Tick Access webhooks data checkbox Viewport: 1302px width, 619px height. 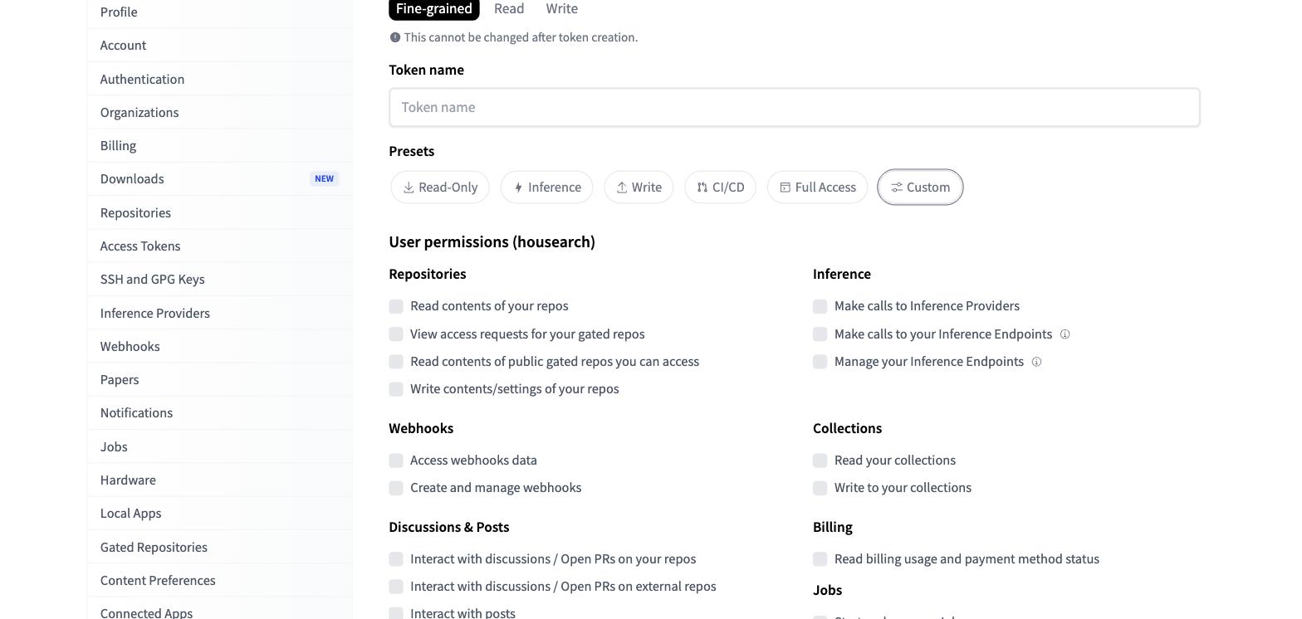click(396, 461)
